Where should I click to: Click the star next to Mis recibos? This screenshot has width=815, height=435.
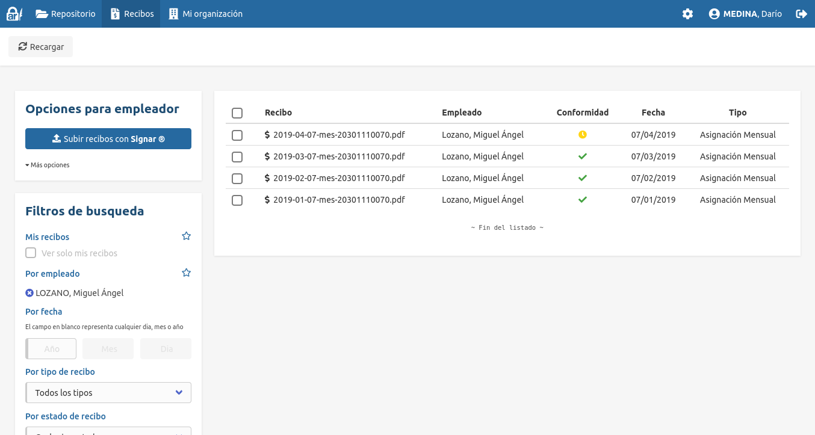(187, 236)
